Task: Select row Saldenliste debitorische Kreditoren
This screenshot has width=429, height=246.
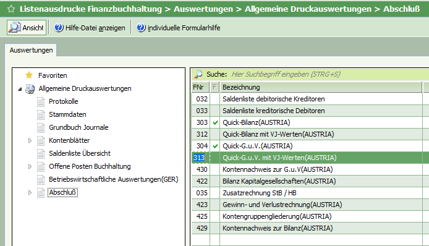Action: click(274, 99)
